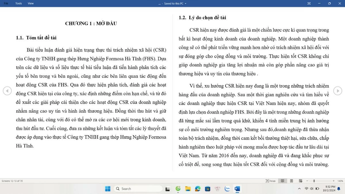The height and width of the screenshot is (194, 345).
Task: Zoom in using the plus icon
Action: pyautogui.click(x=333, y=181)
